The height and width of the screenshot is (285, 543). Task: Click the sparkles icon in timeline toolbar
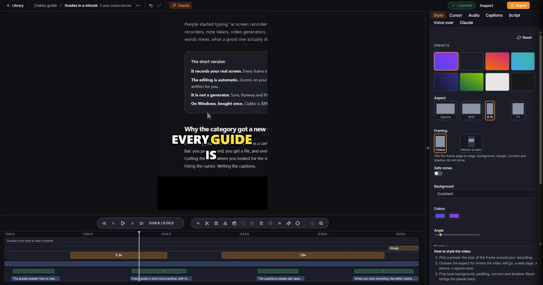[x=288, y=223]
